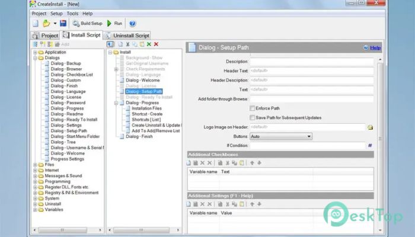Enable the Enforce Path checkbox
415x237 pixels.
coord(252,108)
